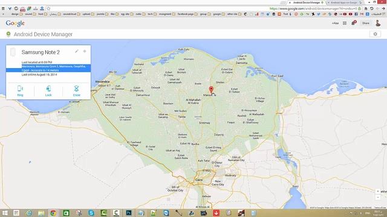Open the radio bookmarks folder
The height and width of the screenshot is (217, 387).
click(140, 14)
